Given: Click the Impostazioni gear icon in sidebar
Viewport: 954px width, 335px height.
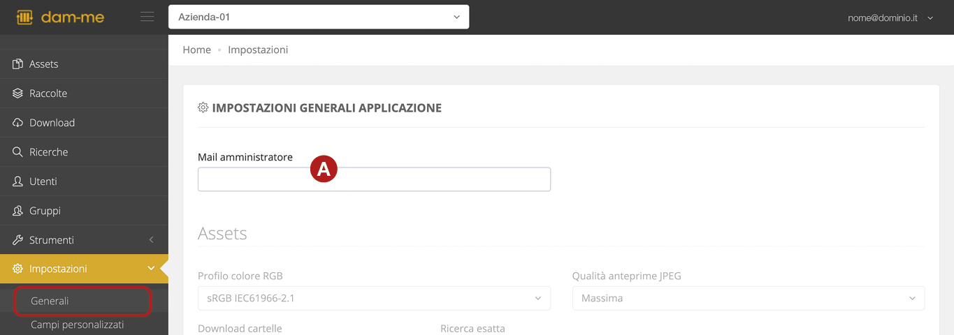Looking at the screenshot, I should pos(18,269).
